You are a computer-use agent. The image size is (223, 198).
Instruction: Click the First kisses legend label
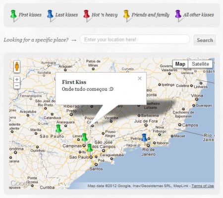[30, 15]
